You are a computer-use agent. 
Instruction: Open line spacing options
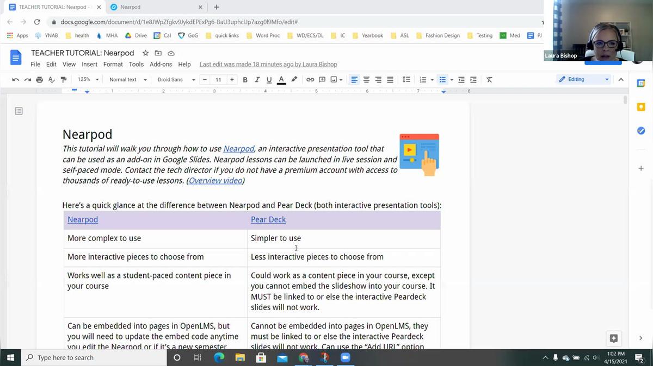point(406,80)
